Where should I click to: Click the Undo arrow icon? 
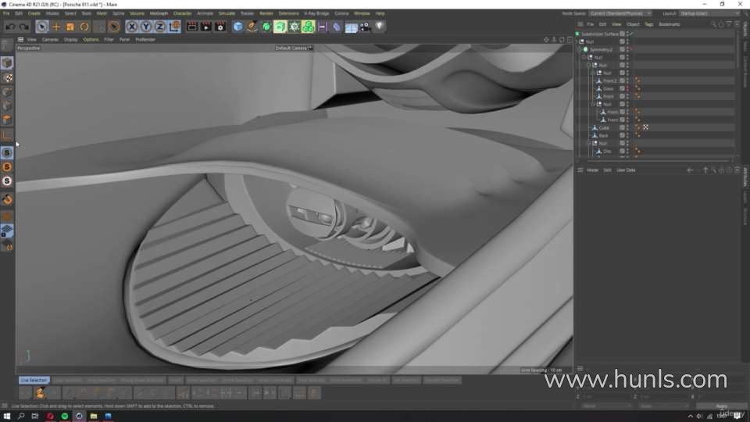coord(11,27)
